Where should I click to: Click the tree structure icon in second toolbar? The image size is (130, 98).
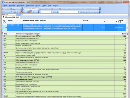[15, 12]
